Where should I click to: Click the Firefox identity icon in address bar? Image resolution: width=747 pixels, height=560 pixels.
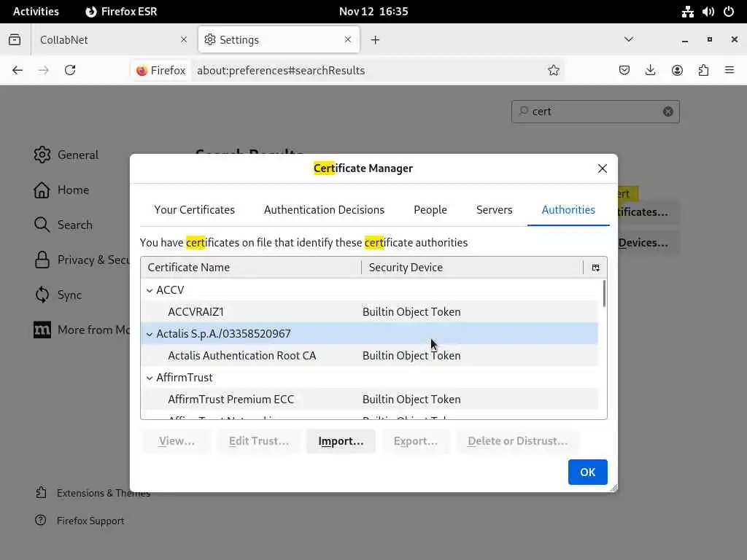pos(160,71)
